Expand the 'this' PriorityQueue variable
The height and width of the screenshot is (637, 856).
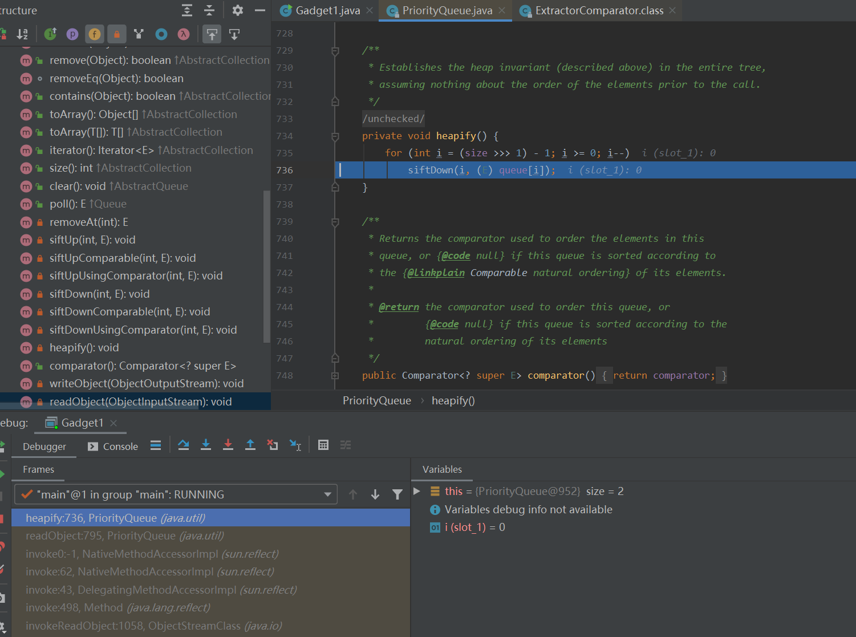417,491
